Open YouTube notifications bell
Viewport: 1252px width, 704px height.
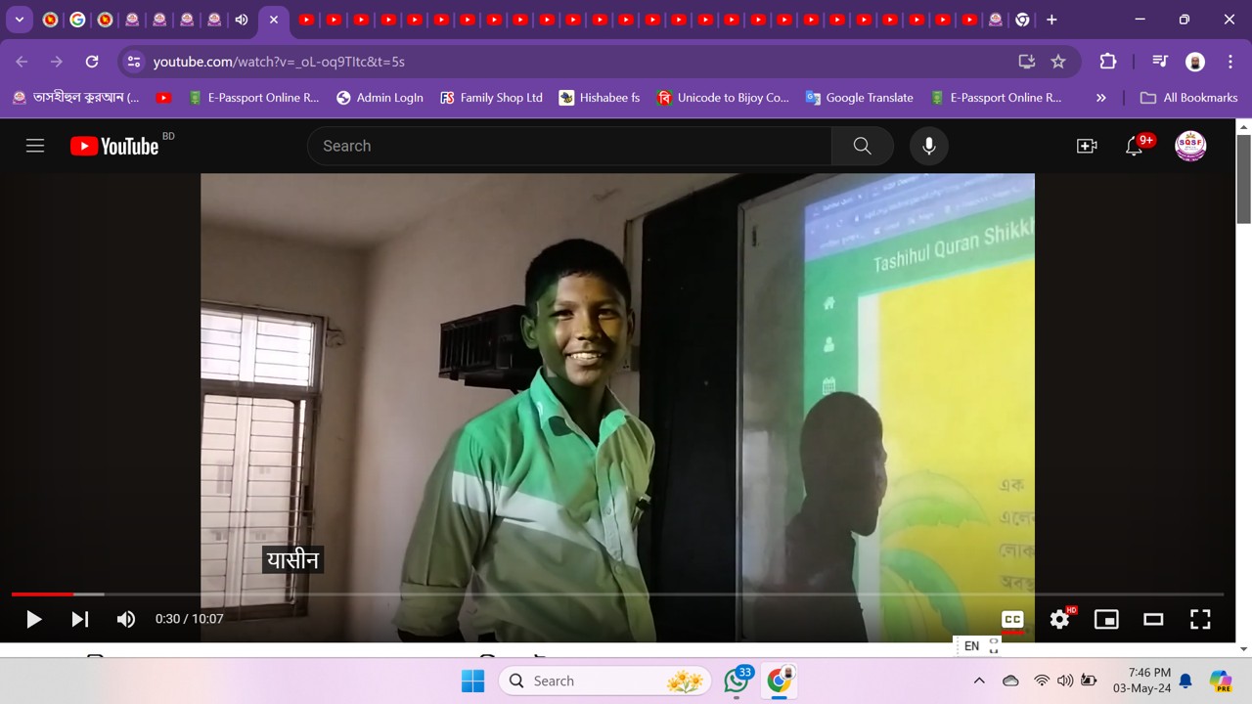tap(1135, 146)
